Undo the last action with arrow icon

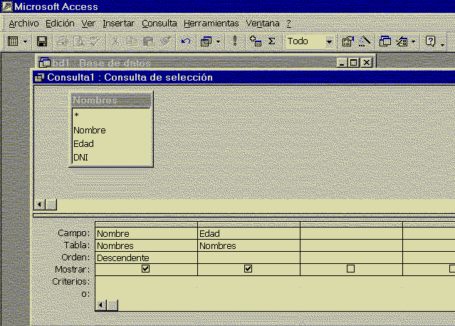click(x=186, y=41)
